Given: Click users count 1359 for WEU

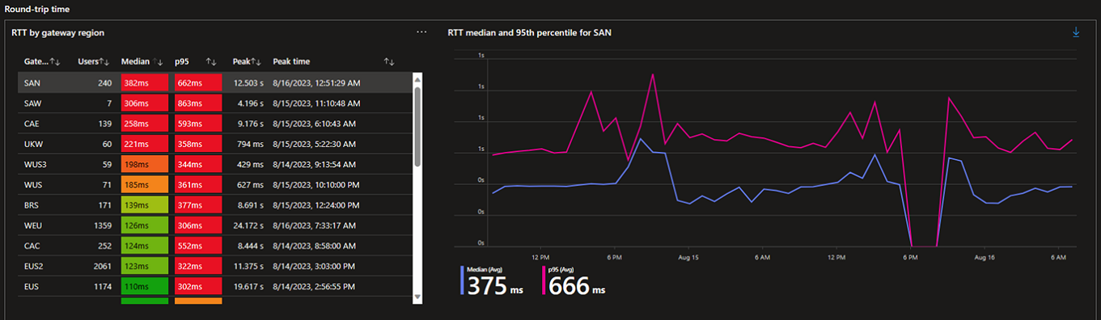Looking at the screenshot, I should 102,225.
